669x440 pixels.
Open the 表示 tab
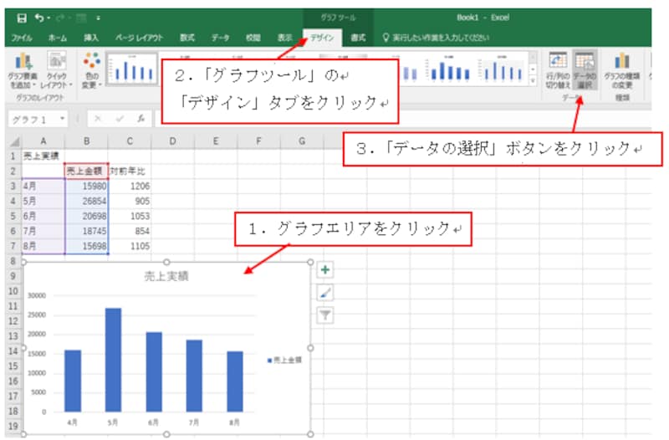(284, 38)
